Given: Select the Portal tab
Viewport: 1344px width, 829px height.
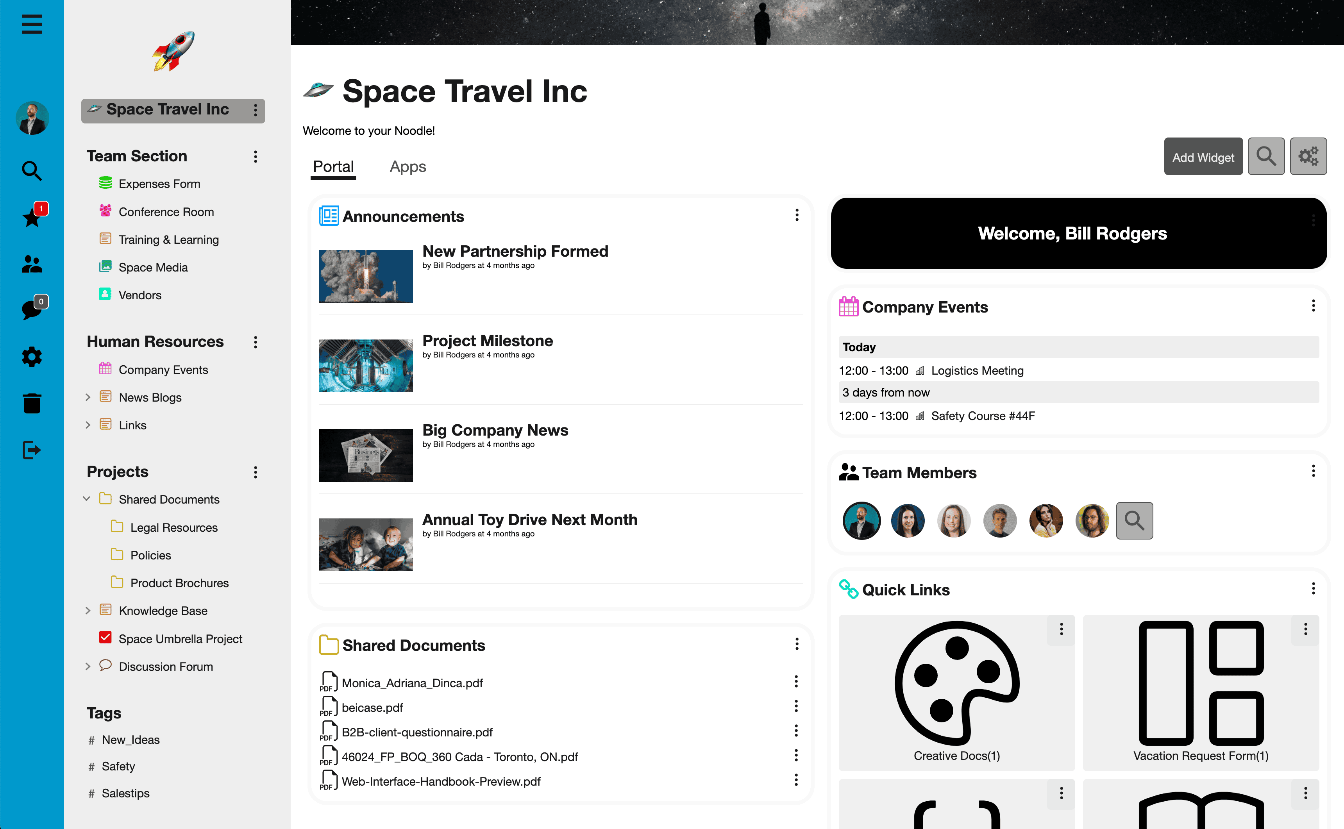Looking at the screenshot, I should [x=333, y=167].
